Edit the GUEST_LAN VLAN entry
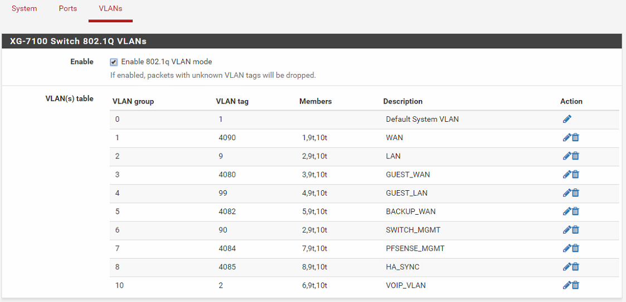626x302 pixels. tap(567, 193)
